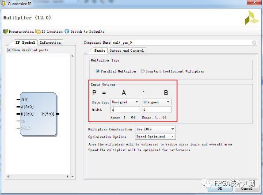263x195 pixels.
Task: Click the symbol panel vertical scroll up arrow
Action: (72, 56)
